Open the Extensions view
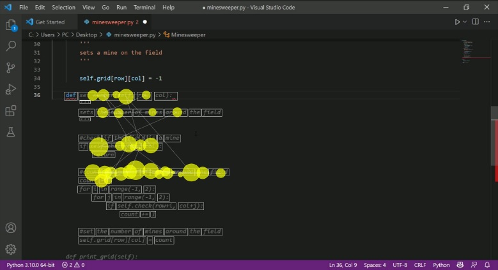498x270 pixels. pyautogui.click(x=11, y=110)
